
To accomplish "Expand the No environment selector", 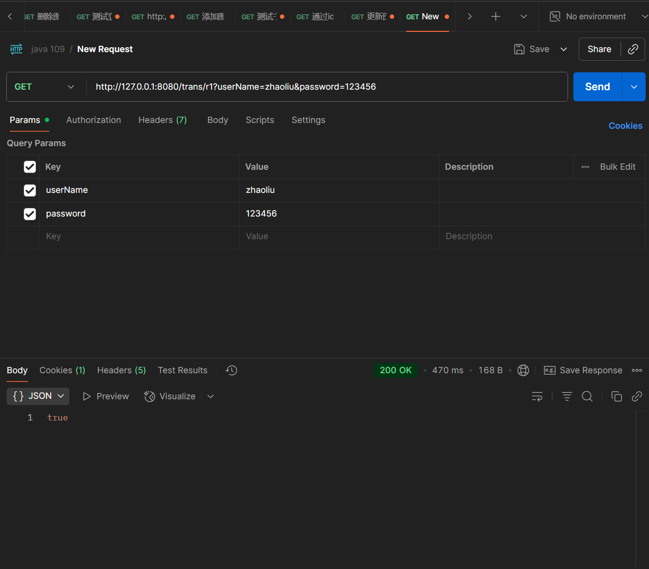I will [645, 16].
